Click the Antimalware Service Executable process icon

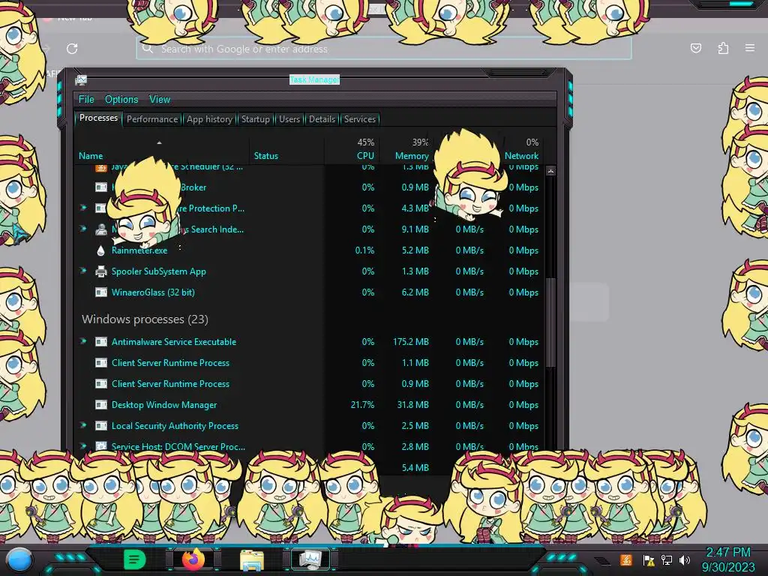pyautogui.click(x=101, y=342)
